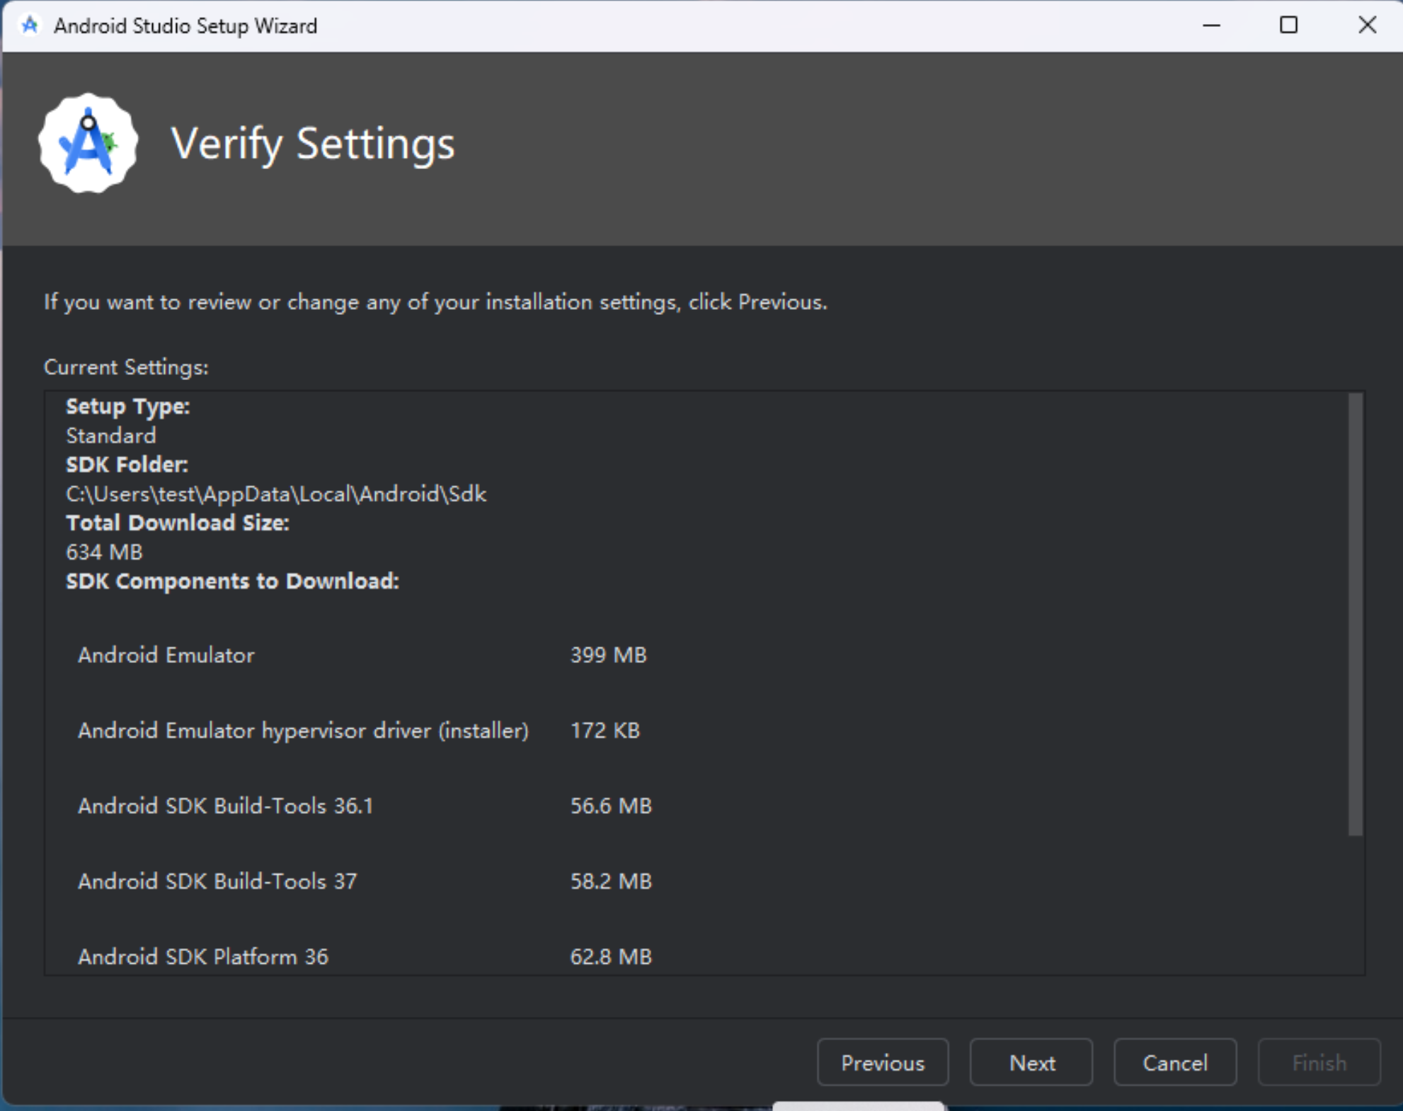The image size is (1403, 1111).
Task: Minimize the Setup Wizard window
Action: point(1212,25)
